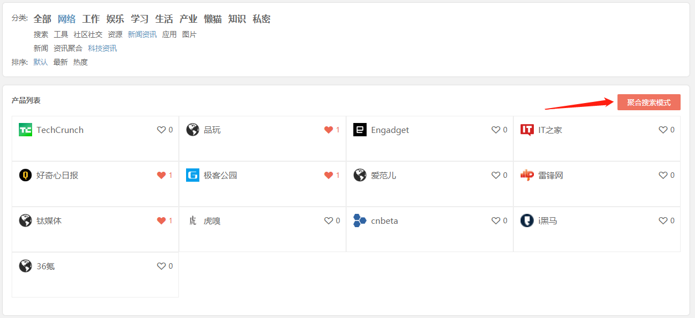This screenshot has width=695, height=318.
Task: Select the 好奇心日报 yellow Q icon
Action: point(25,176)
